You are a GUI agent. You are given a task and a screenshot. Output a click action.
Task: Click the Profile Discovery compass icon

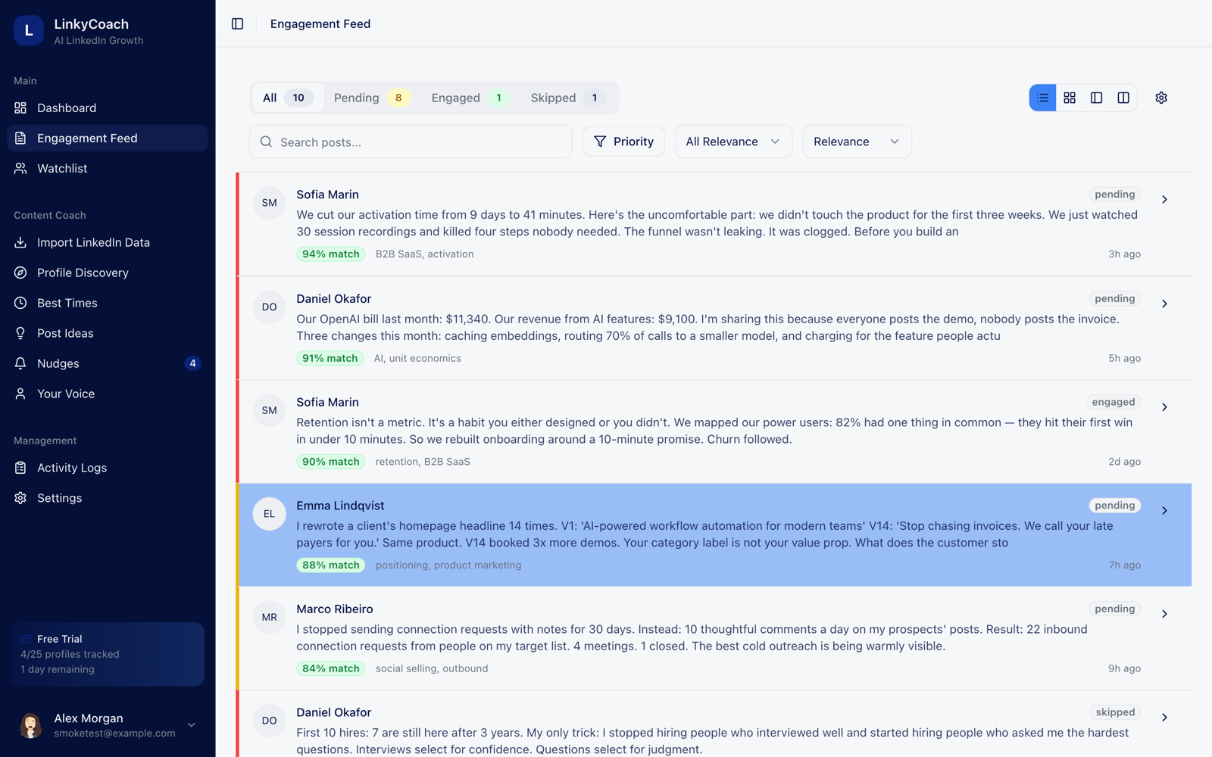(x=20, y=273)
